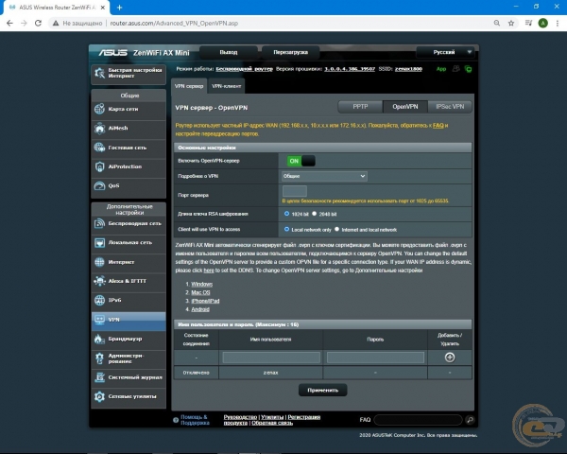Open Network Tools (Сетевые утилиты) icon
Image resolution: width=567 pixels, height=454 pixels.
[99, 396]
